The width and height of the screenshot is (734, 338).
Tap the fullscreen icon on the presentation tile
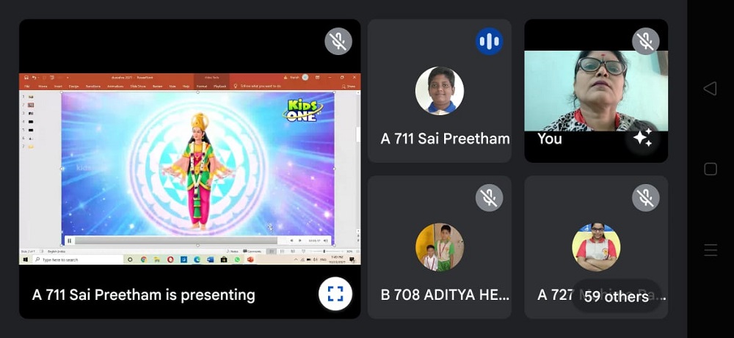335,293
